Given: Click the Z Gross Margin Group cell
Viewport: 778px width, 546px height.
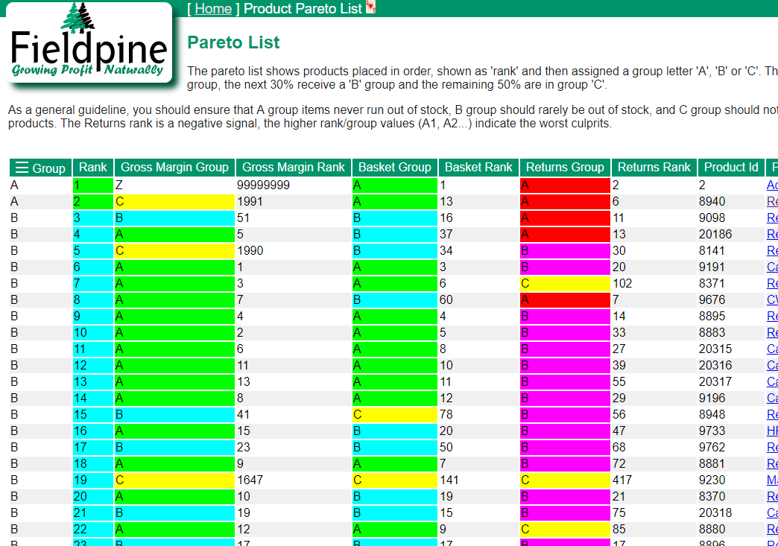Looking at the screenshot, I should coord(174,185).
